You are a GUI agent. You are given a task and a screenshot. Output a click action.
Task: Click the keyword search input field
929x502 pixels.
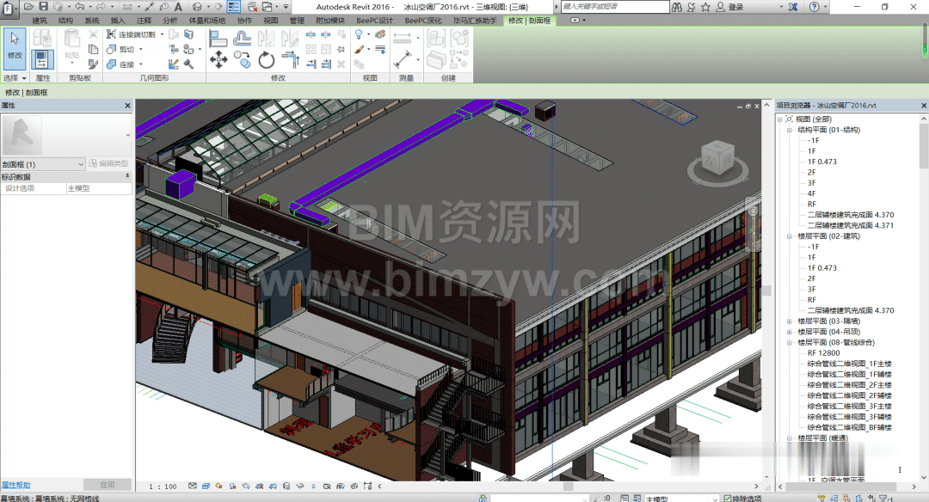615,7
